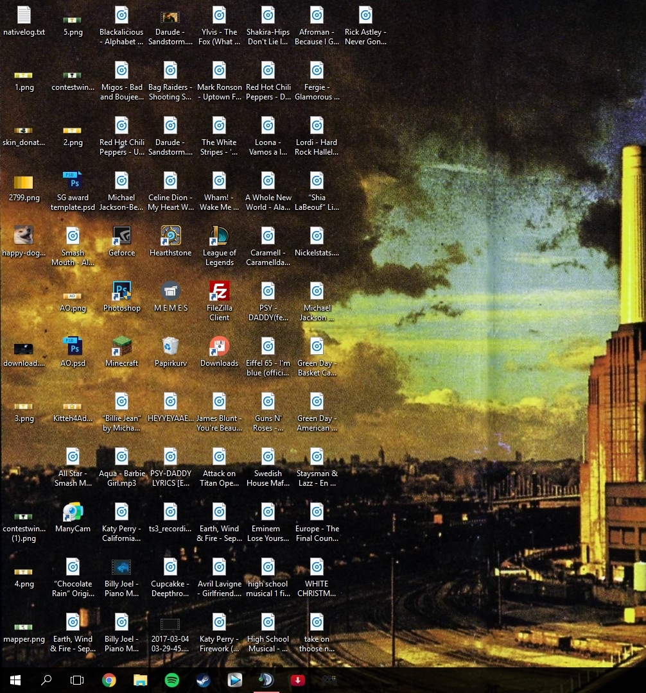Viewport: 646px width, 693px height.
Task: Select the AO.psd Photoshop file
Action: click(73, 352)
